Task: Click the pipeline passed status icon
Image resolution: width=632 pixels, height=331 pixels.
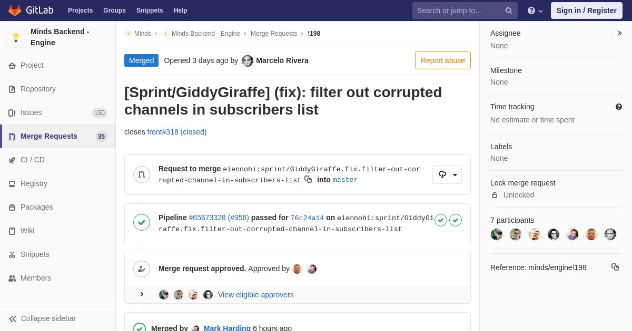Action: [x=141, y=222]
